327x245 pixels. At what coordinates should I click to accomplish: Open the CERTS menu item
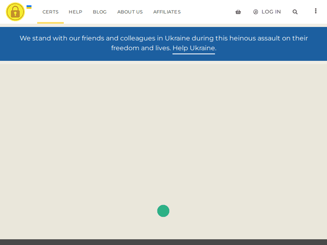point(50,12)
